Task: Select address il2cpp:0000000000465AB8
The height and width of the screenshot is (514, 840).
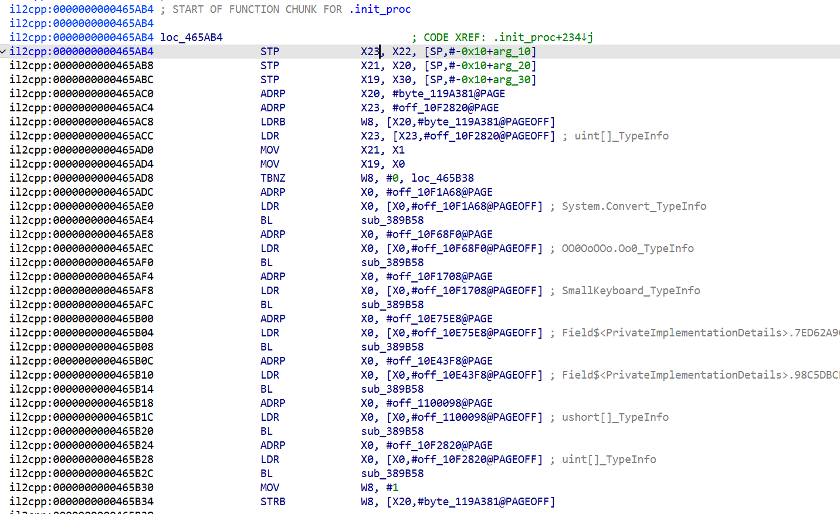Action: (82, 66)
